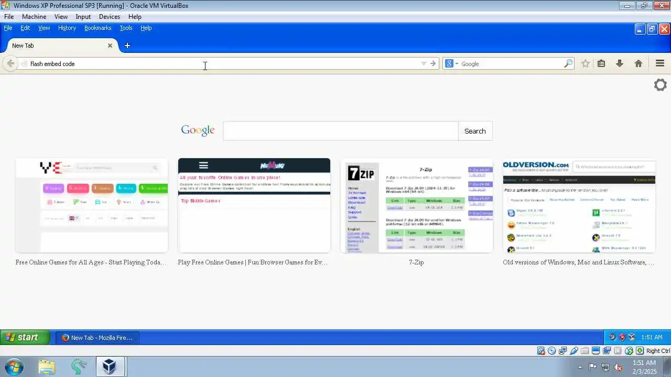
Task: Click VirtualBox USB status icon
Action: tap(574, 351)
